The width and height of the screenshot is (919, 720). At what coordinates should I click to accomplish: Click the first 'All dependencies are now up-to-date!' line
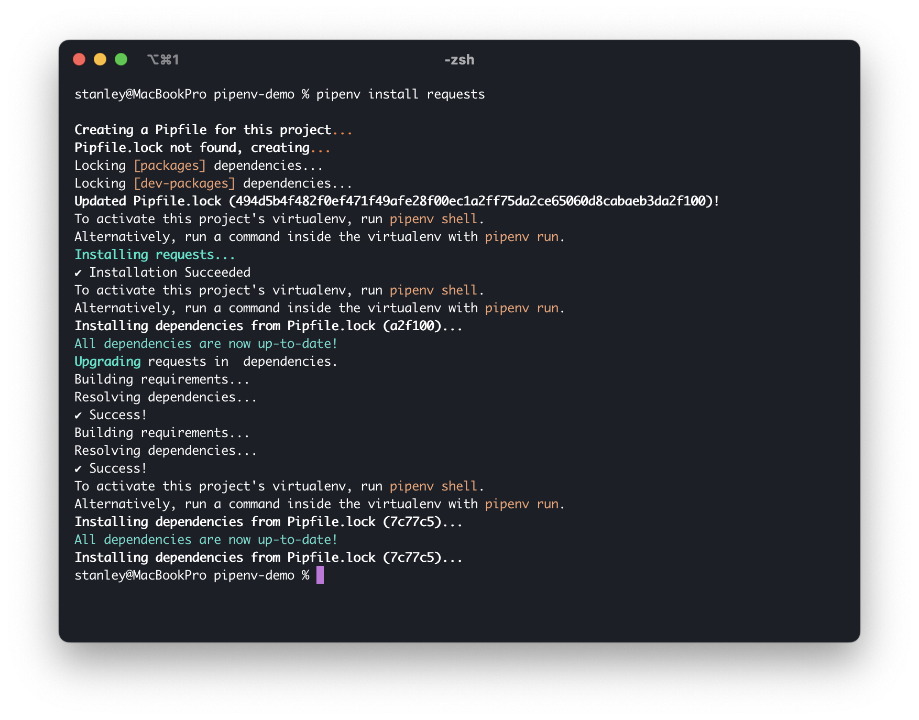206,344
